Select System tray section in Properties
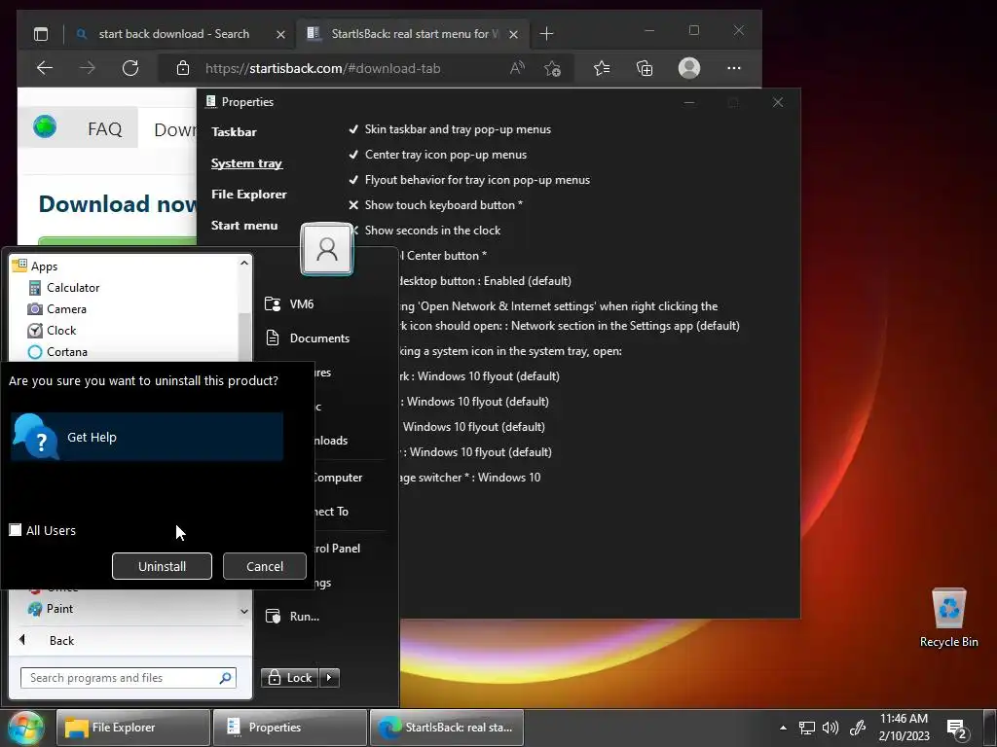 point(246,163)
